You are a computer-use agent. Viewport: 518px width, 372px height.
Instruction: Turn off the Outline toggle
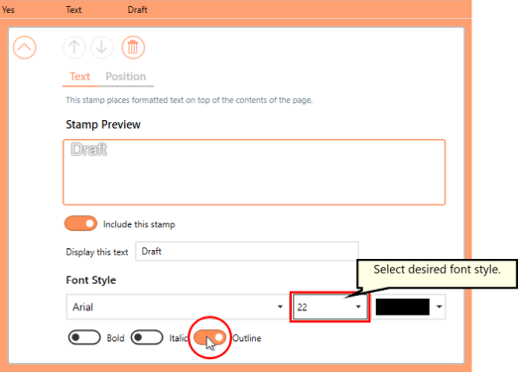[209, 337]
